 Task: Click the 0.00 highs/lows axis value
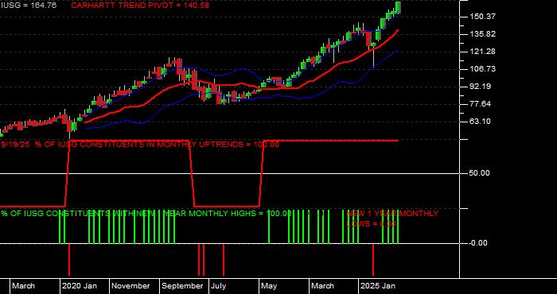(478, 243)
